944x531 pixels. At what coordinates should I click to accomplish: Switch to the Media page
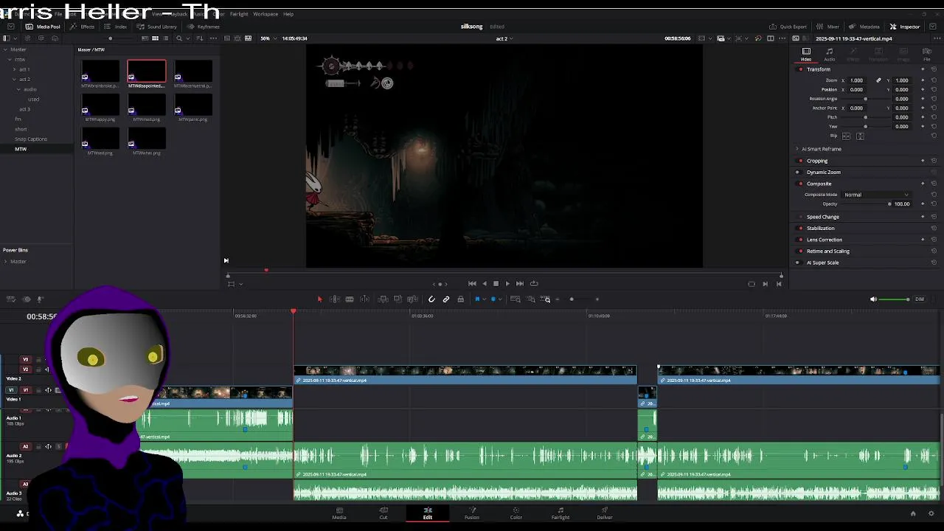coord(339,513)
